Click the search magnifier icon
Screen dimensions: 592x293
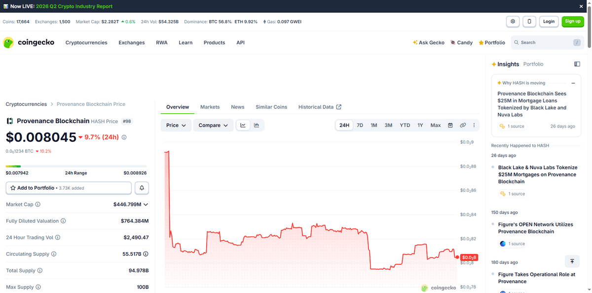coord(517,43)
